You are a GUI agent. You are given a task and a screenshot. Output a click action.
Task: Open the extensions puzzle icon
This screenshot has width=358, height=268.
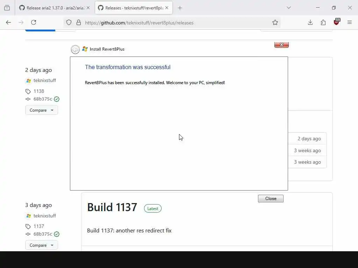[323, 22]
